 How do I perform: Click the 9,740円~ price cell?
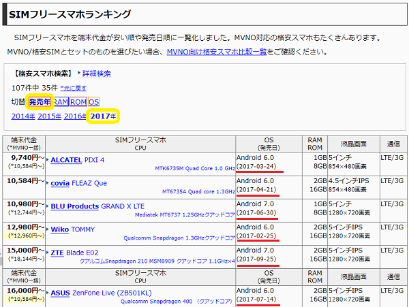tap(24, 164)
